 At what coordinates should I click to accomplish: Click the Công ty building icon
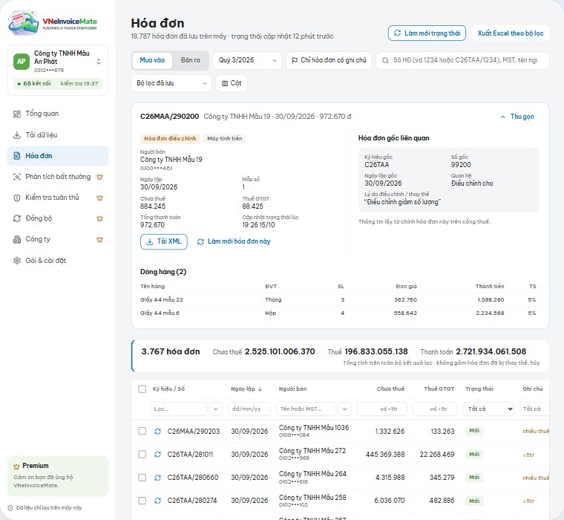[x=17, y=239]
